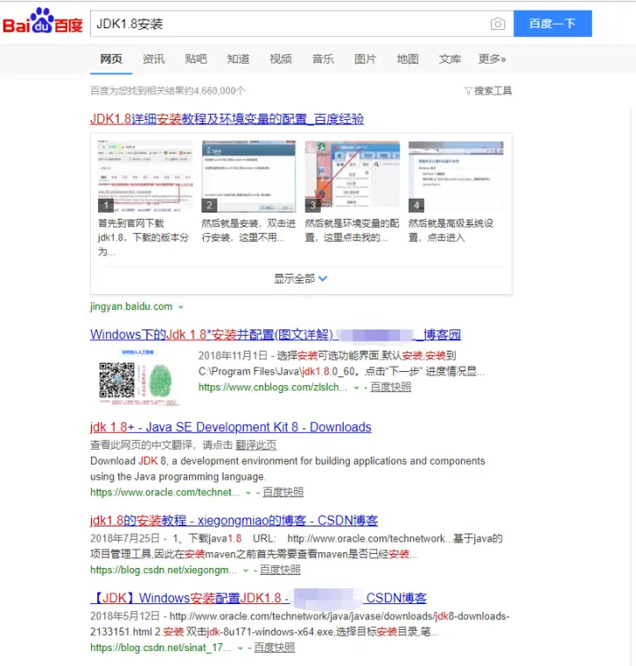Click the Baidu logo
Screen dimensions: 636x666
(42, 21)
